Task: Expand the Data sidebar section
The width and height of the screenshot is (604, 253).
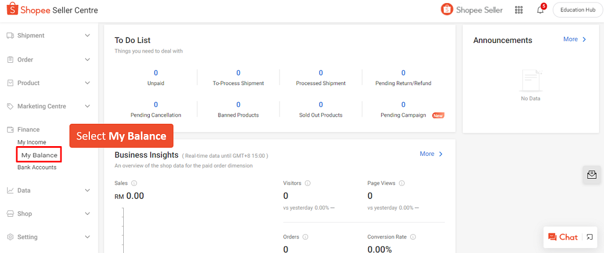Action: (87, 190)
